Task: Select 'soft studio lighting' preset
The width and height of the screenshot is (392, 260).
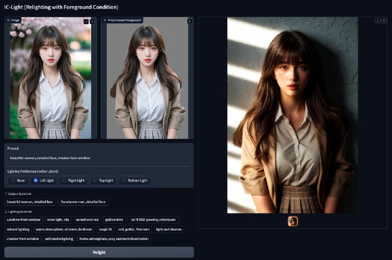Action: click(59, 239)
